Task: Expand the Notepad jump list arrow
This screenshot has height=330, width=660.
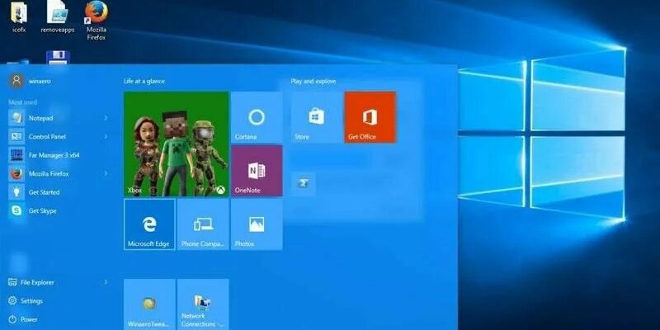Action: pos(106,118)
